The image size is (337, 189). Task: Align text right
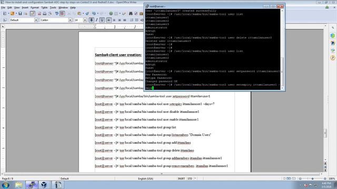[120, 20]
